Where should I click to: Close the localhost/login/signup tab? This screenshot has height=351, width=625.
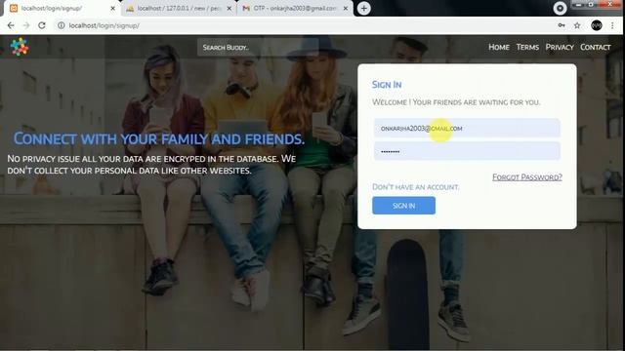(x=113, y=8)
